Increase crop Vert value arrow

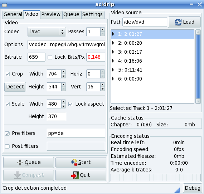102,85
